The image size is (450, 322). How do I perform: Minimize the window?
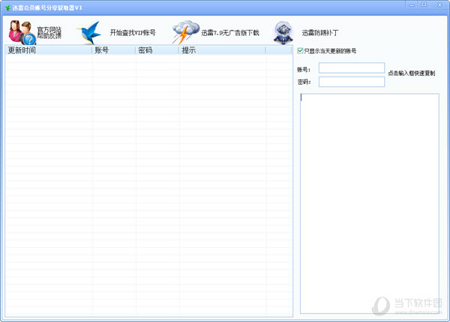(412, 5)
